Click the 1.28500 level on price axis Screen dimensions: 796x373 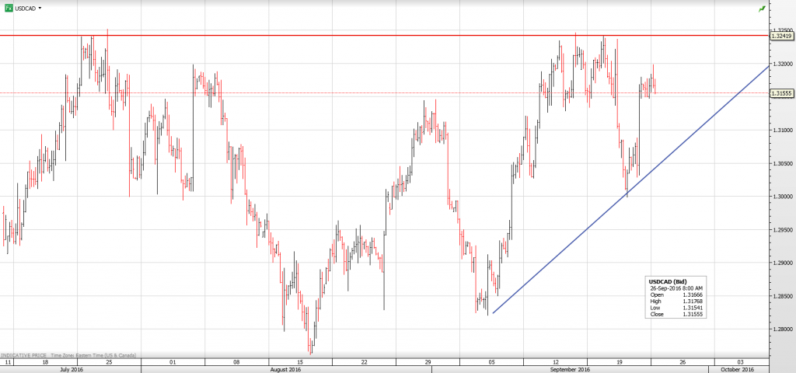coord(781,296)
